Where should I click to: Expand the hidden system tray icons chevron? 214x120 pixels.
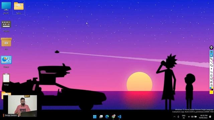(175, 117)
